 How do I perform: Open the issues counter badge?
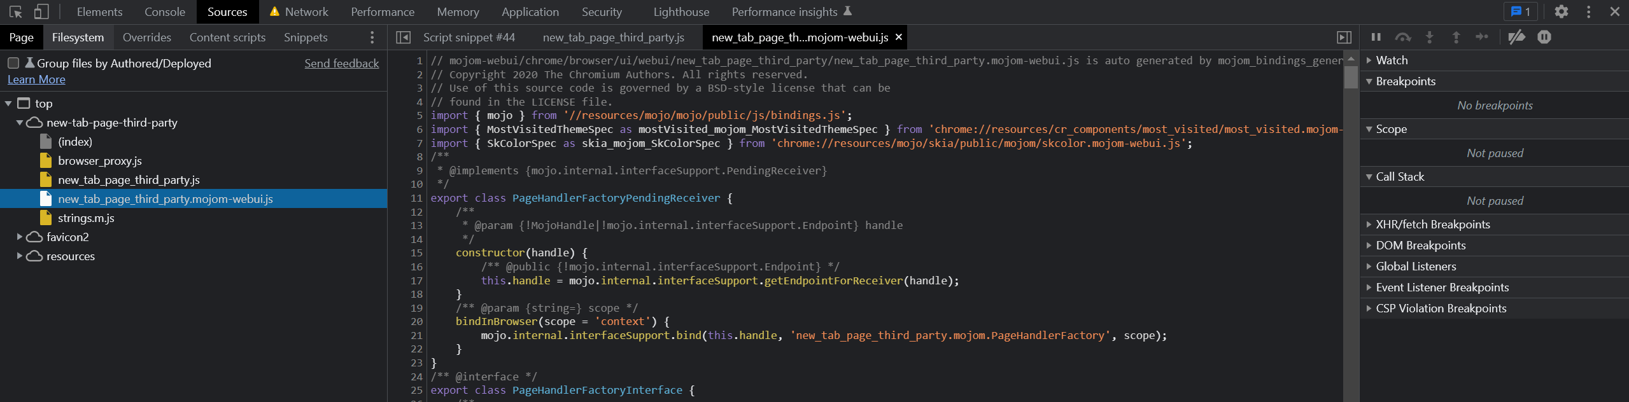(1520, 12)
